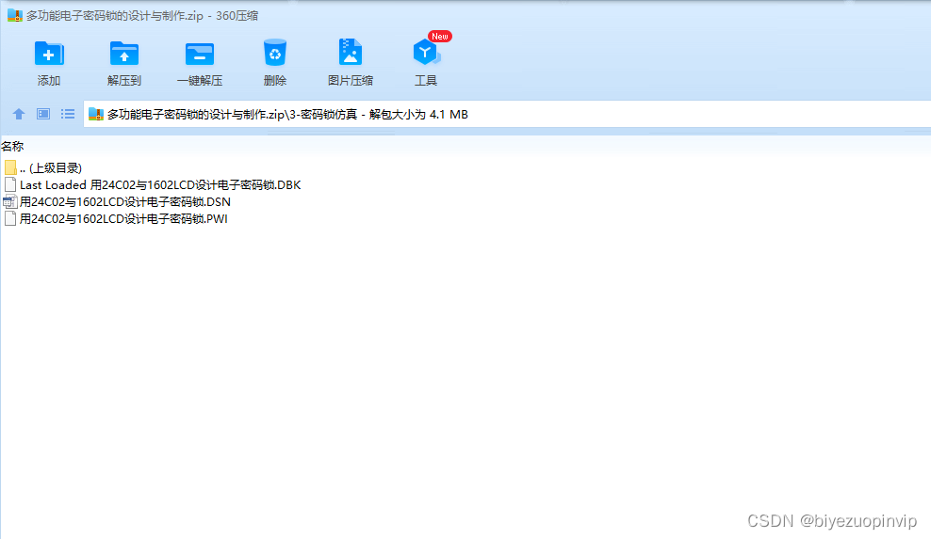Click the 图片压缩 toolbar label
The height and width of the screenshot is (539, 931).
click(x=351, y=81)
